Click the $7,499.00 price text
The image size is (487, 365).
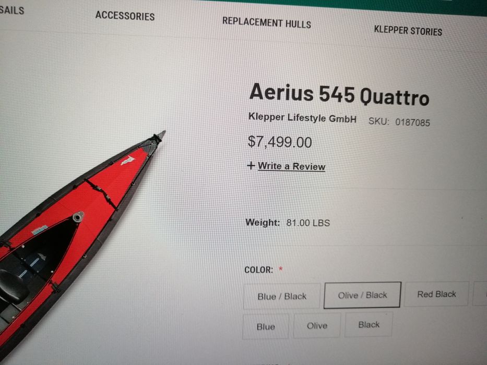coord(280,142)
